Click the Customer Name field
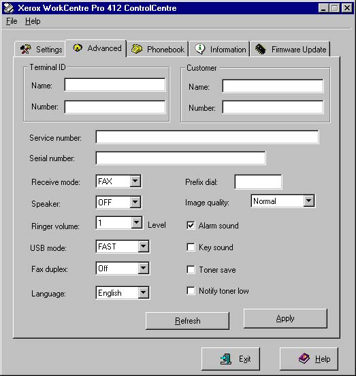Screen dimensions: 356x376 coord(273,86)
